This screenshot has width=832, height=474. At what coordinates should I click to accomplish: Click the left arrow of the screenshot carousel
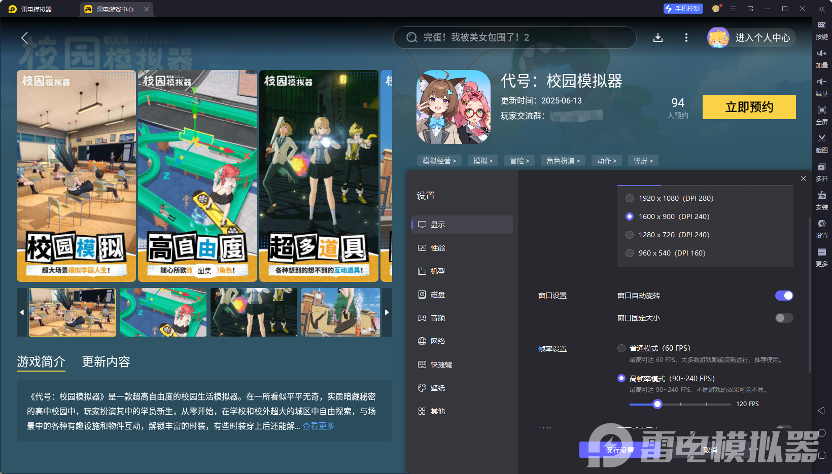21,312
